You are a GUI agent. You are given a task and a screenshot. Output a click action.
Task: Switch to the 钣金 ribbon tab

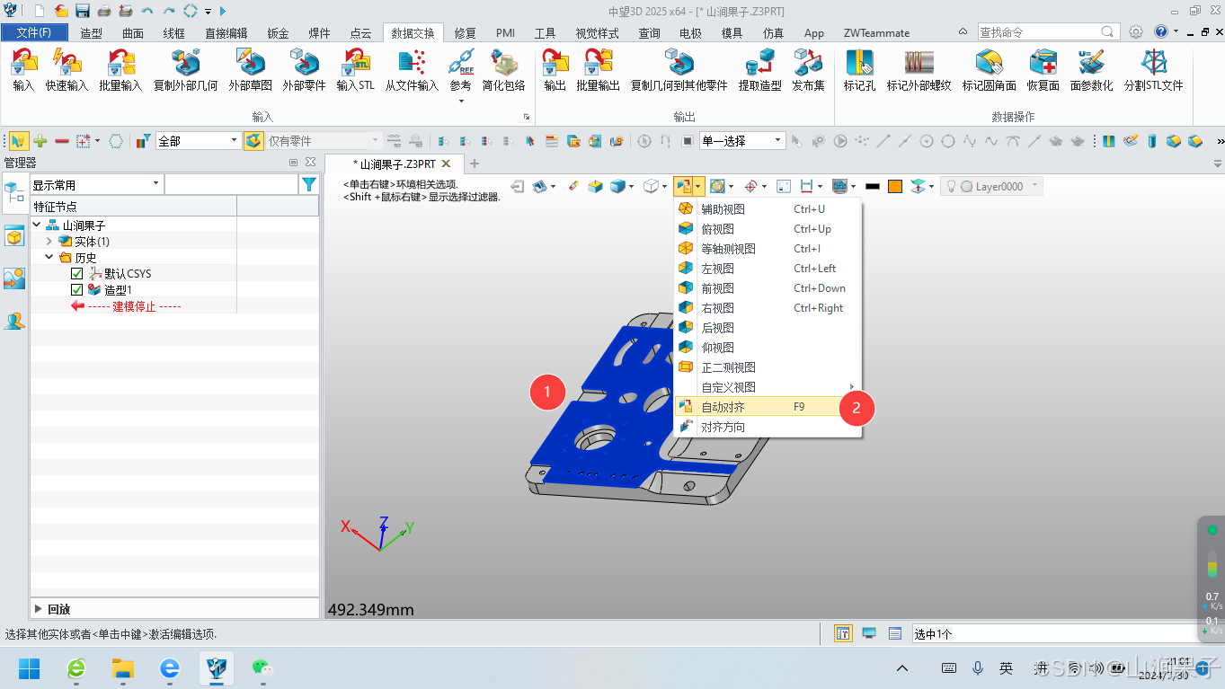(x=278, y=32)
